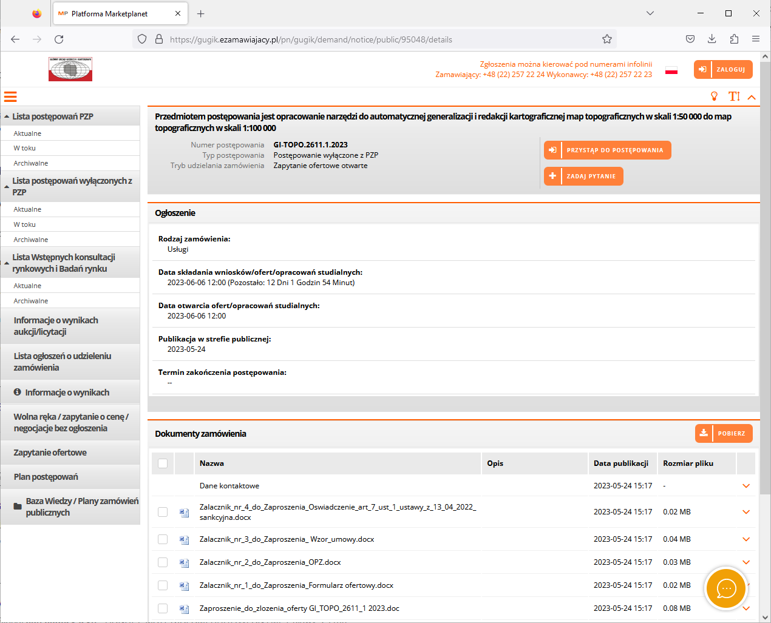This screenshot has width=771, height=623.
Task: Select checkbox for Zalacznik_nr_2 OPZ.docx
Action: tap(163, 562)
